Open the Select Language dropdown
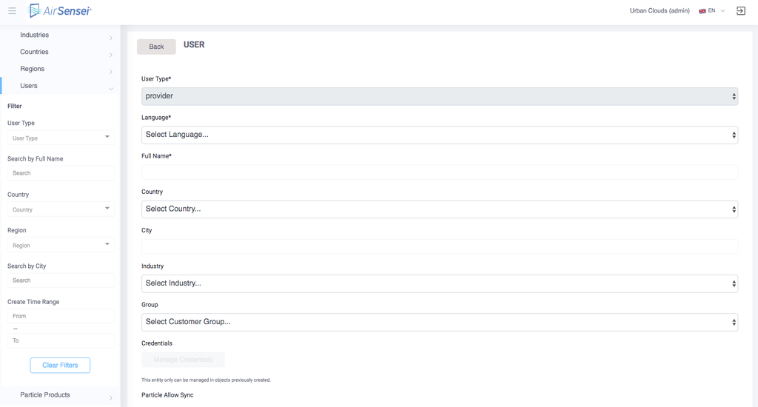Viewport: 758px width, 407px height. (439, 135)
